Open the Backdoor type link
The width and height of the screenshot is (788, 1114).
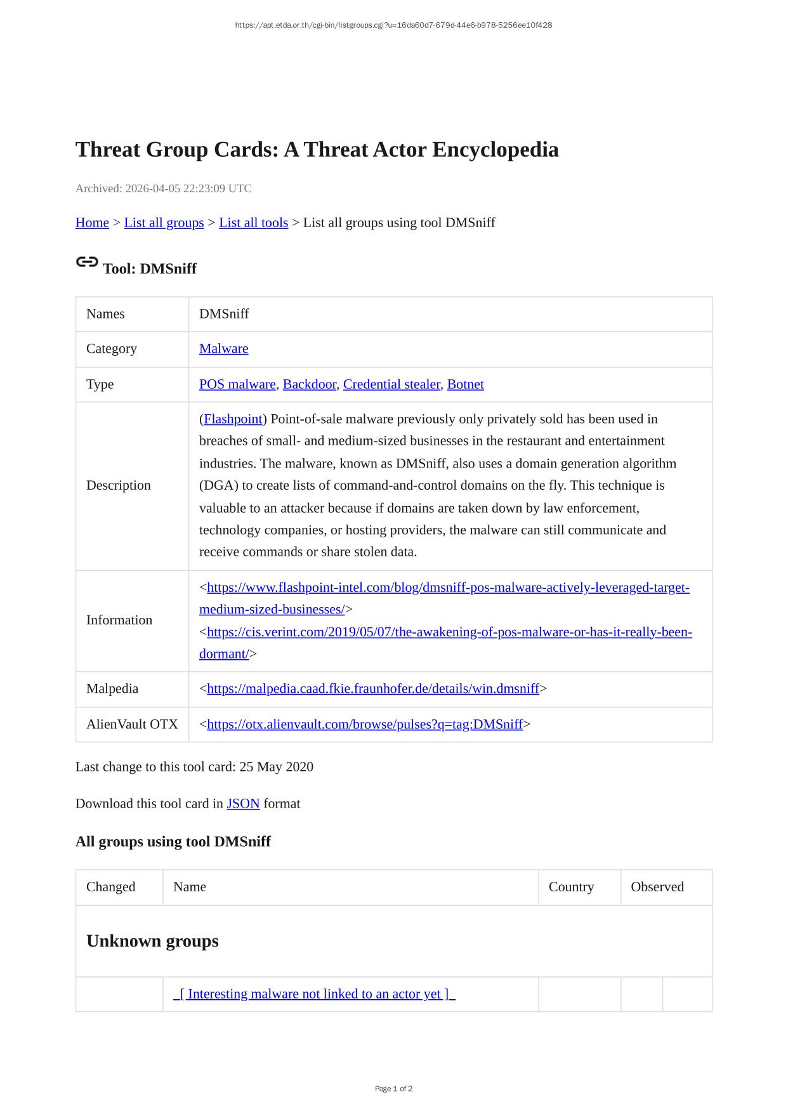pos(309,384)
